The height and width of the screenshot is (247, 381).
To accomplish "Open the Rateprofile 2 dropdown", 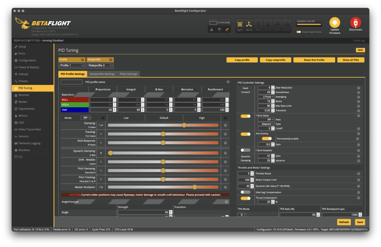I will tap(100, 65).
